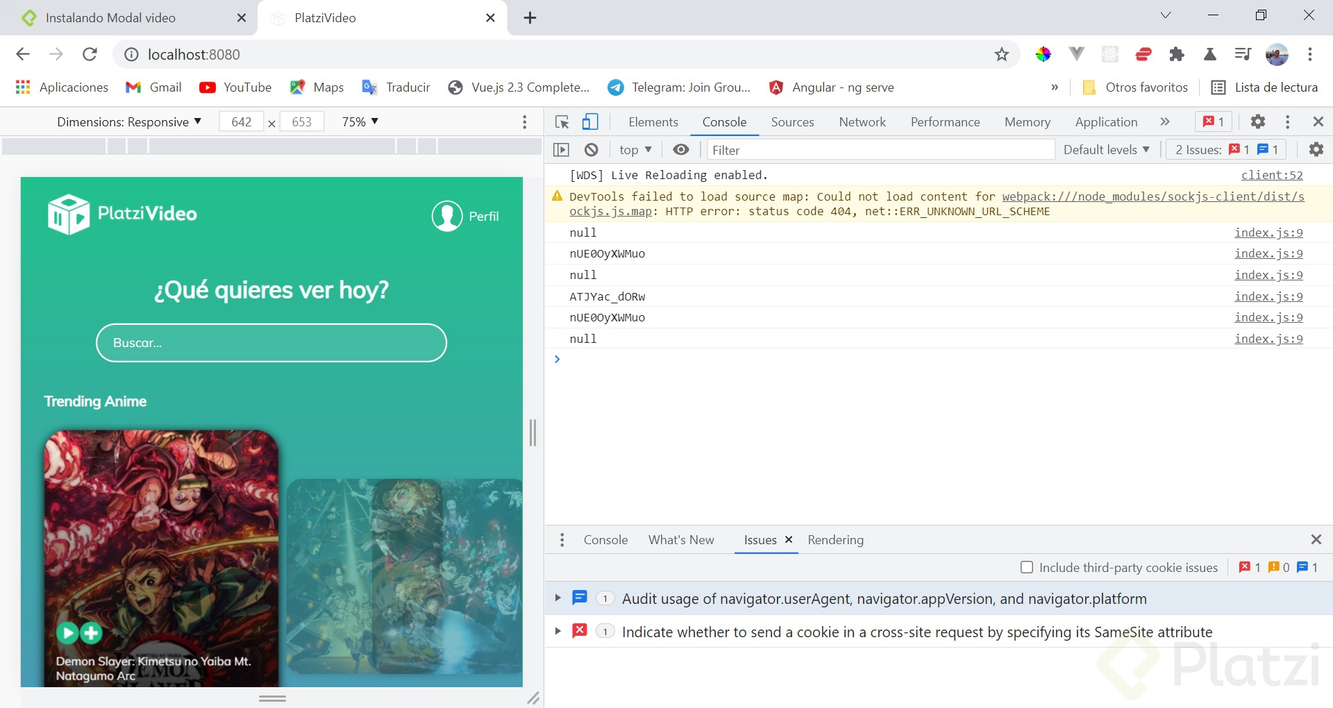Click the Buscar search field

(271, 343)
